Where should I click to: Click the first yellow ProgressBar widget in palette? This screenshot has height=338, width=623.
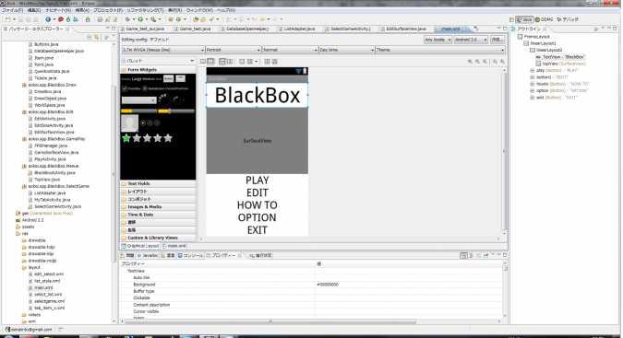click(138, 111)
